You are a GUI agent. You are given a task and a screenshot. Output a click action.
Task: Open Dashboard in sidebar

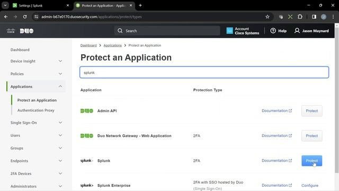coord(20,49)
